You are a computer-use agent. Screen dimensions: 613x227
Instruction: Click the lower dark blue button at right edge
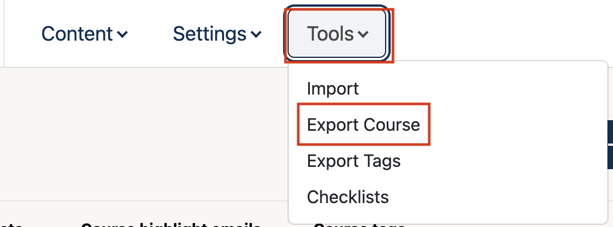tap(609, 158)
